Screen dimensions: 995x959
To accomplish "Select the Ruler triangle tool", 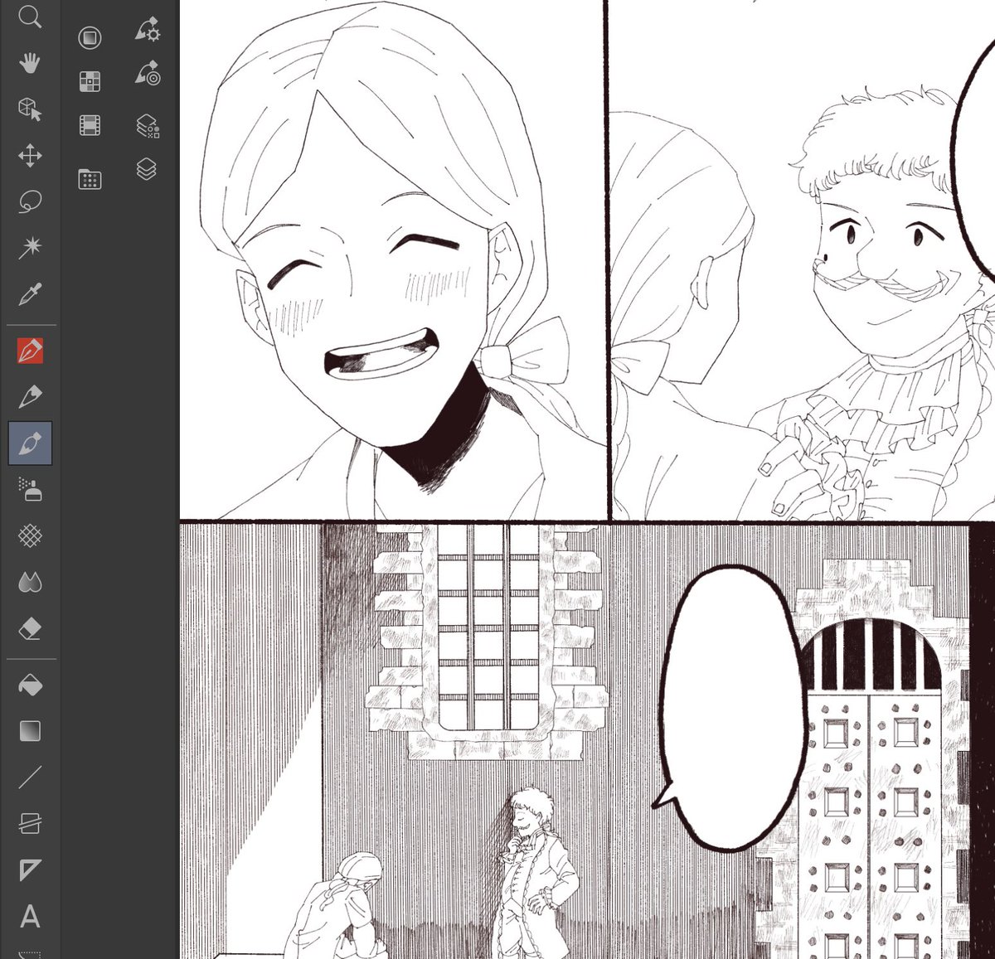I will coord(30,869).
